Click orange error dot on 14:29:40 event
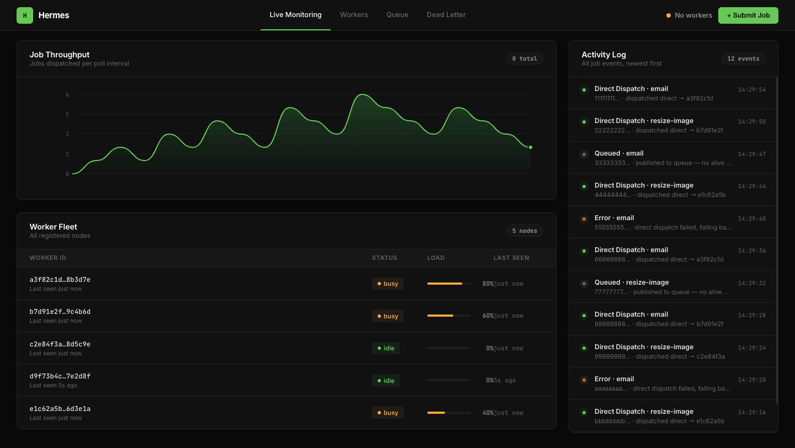The image size is (795, 448). coord(584,219)
